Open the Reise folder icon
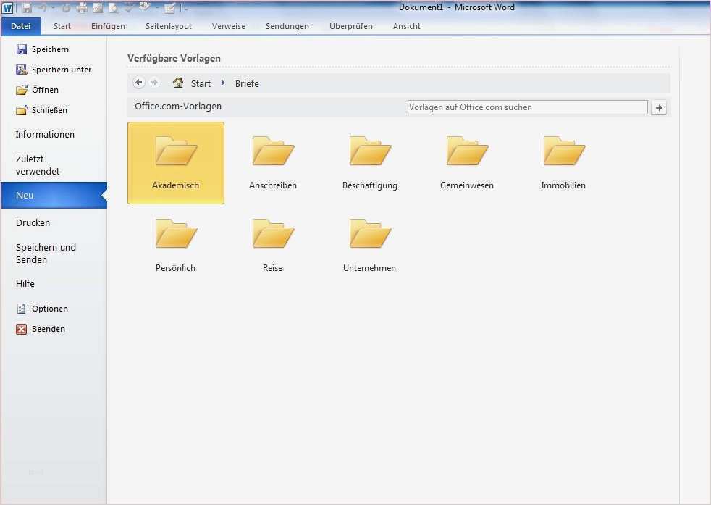The width and height of the screenshot is (711, 505). [x=273, y=234]
